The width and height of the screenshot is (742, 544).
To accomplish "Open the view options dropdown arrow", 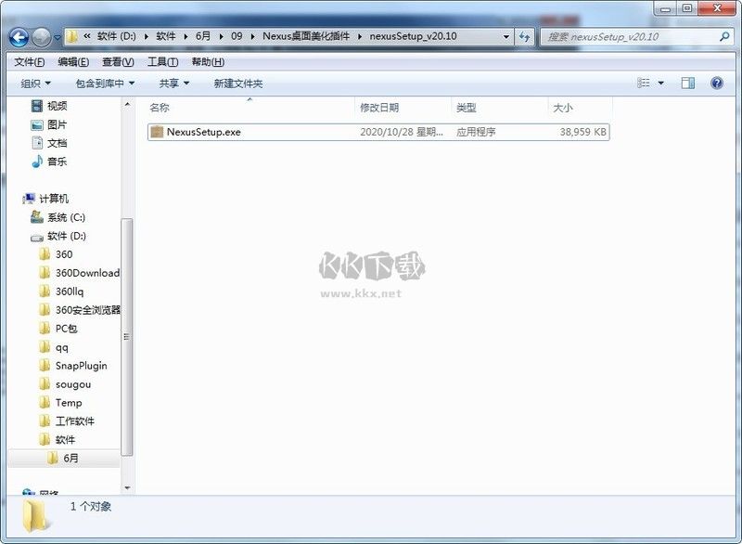I will click(x=661, y=84).
